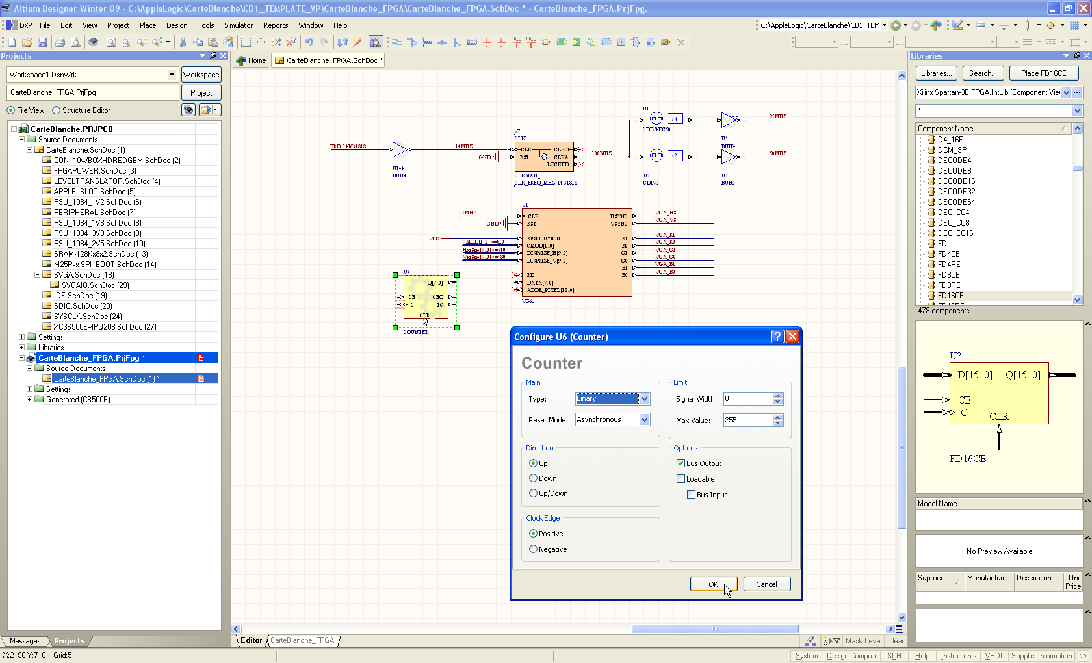Click the horizontal scrollbar thumb of editor
The width and height of the screenshot is (1092, 663).
tap(715, 629)
